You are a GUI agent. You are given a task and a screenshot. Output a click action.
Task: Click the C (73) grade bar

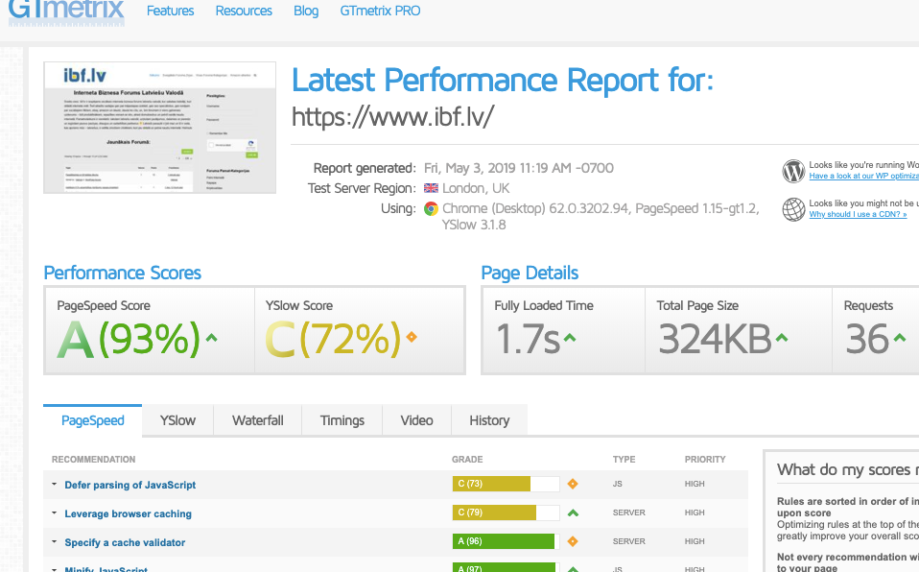[491, 484]
